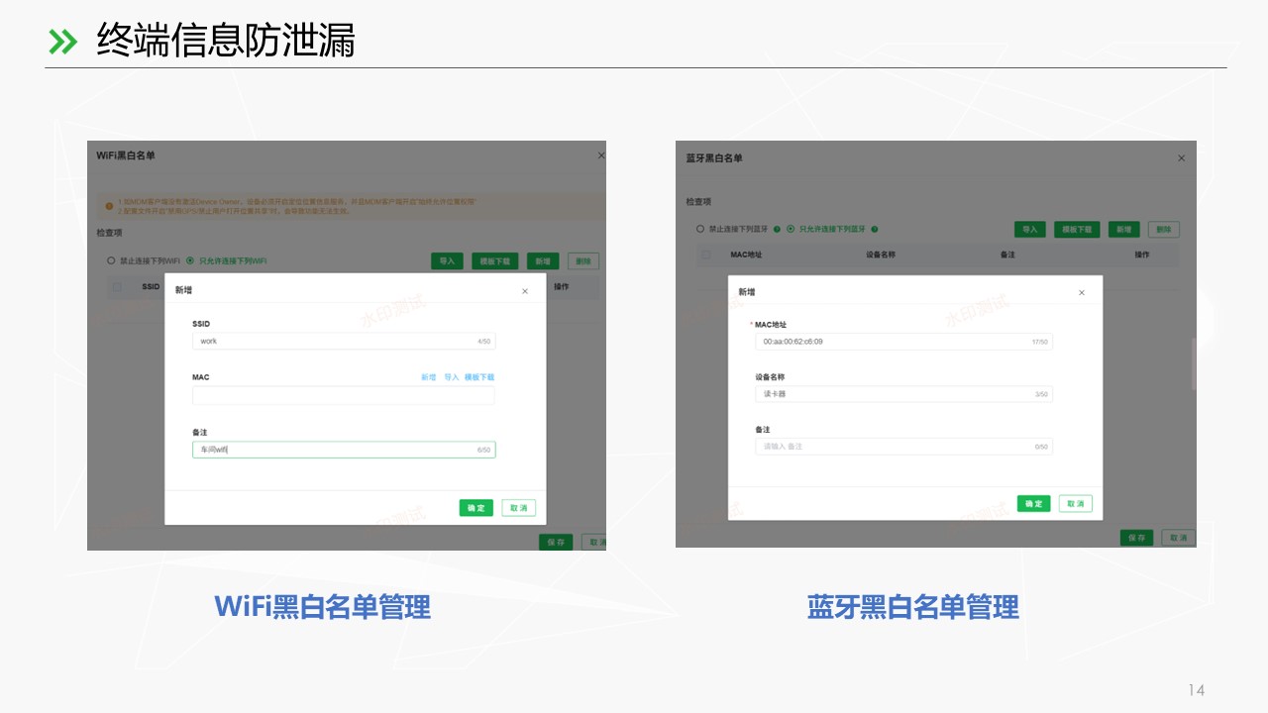Click the orange warning icon in WiFi notice

[109, 206]
